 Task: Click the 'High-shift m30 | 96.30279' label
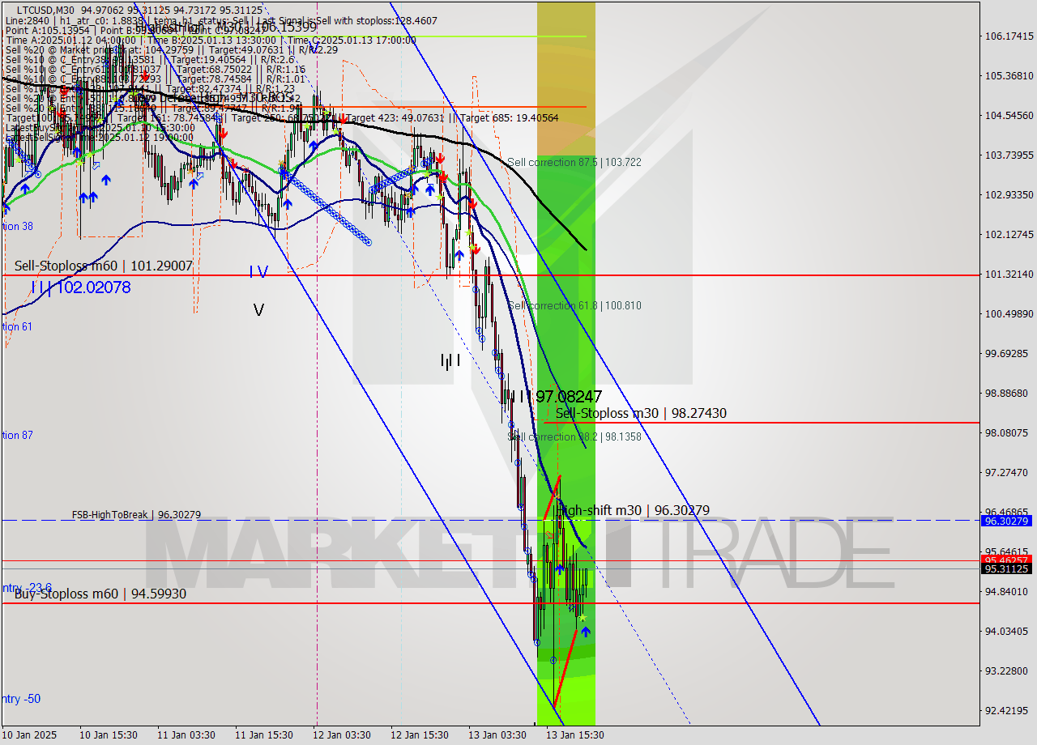pos(633,510)
